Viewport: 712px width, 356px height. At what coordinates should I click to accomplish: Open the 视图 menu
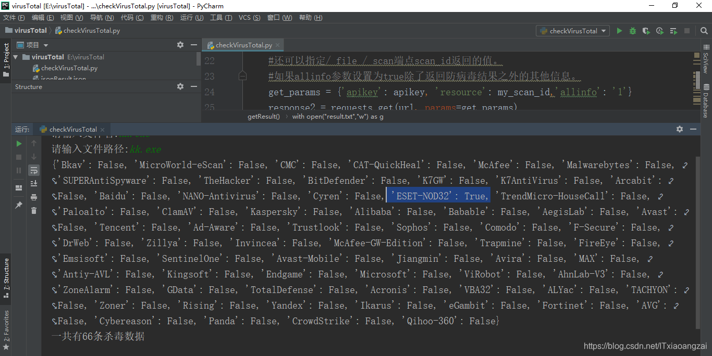point(71,18)
